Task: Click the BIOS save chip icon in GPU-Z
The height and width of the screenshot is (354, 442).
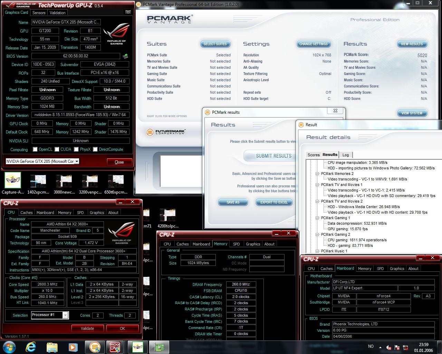Action: [125, 56]
